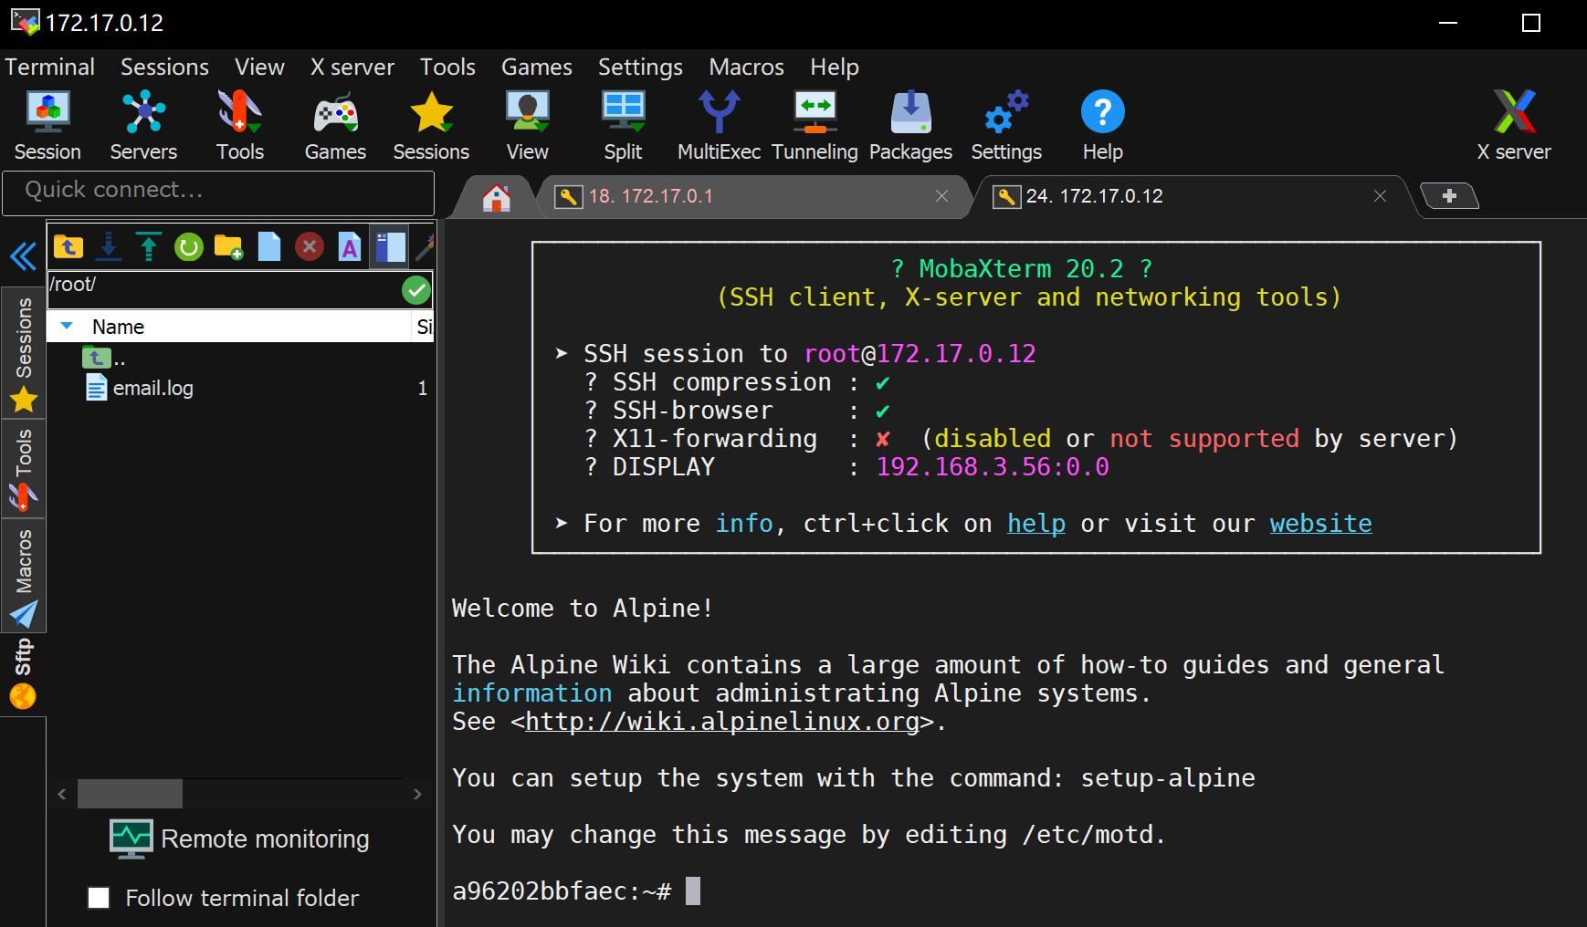This screenshot has width=1587, height=927.
Task: Collapse the sidebar with double-arrow icon
Action: pyautogui.click(x=23, y=256)
